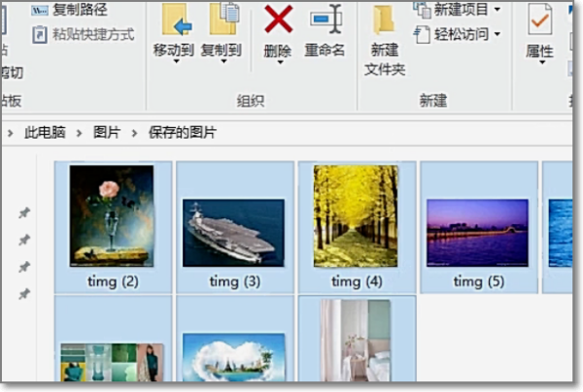Open the Copy to (复制到) folder icon

point(223,18)
